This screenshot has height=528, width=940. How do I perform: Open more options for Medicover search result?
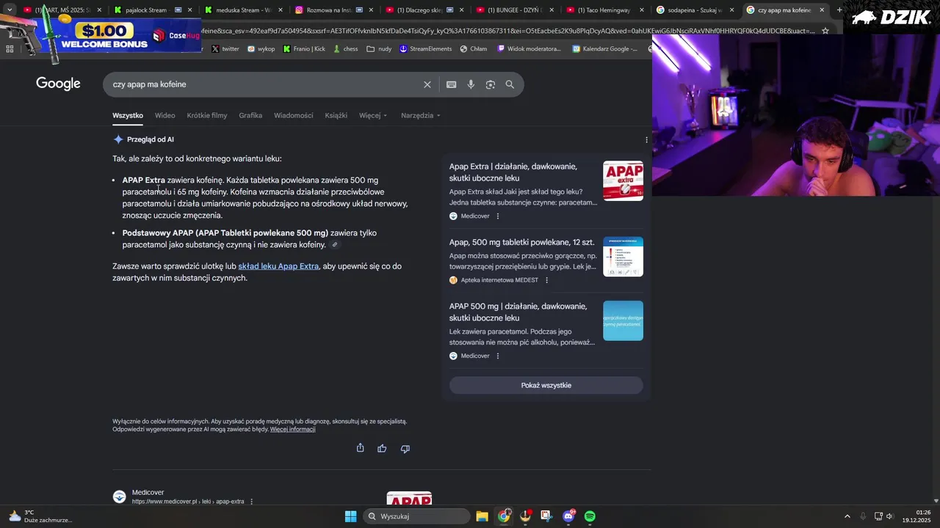coord(251,502)
